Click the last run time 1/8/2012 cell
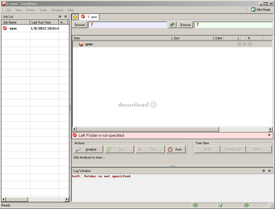The width and height of the screenshot is (275, 209). tap(45, 28)
